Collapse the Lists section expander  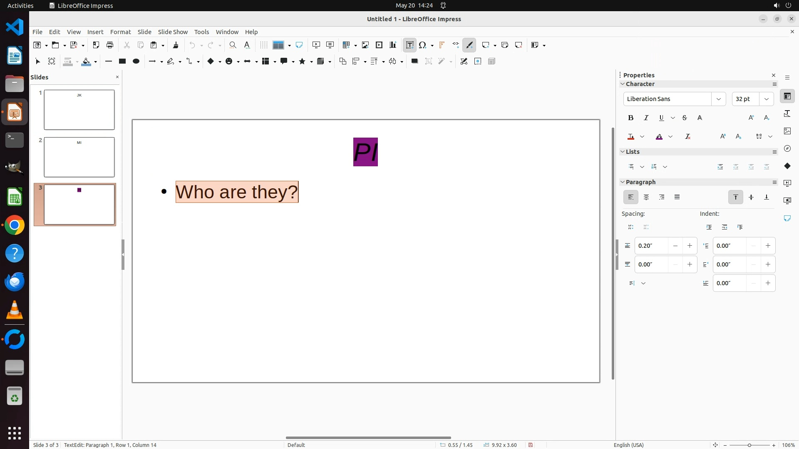click(x=623, y=152)
